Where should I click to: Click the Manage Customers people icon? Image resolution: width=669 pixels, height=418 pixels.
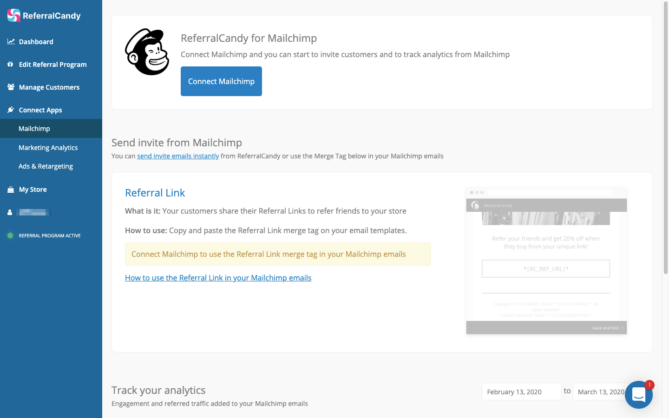[x=11, y=87]
